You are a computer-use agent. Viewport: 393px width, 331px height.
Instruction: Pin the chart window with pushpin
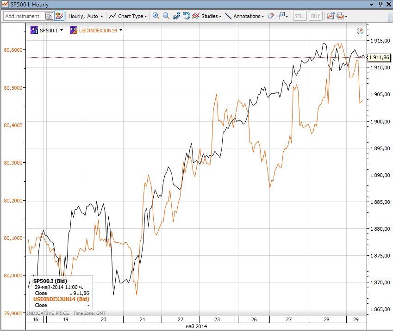[380, 4]
